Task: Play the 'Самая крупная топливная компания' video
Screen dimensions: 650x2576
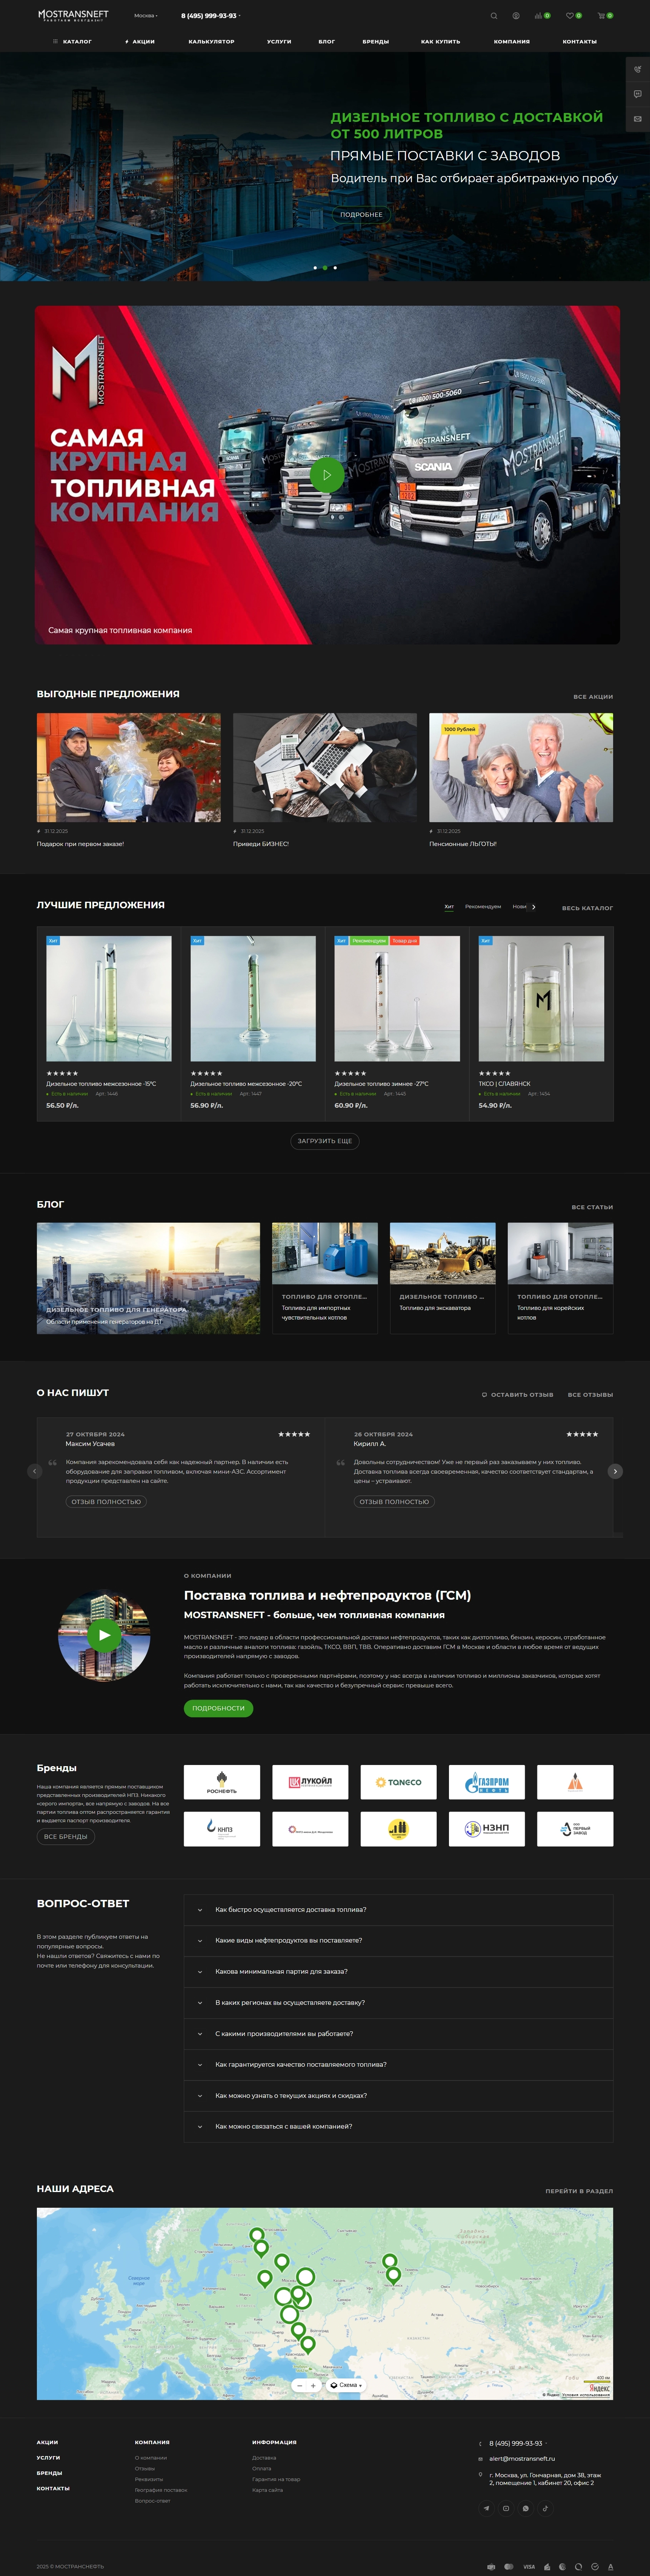Action: point(327,475)
